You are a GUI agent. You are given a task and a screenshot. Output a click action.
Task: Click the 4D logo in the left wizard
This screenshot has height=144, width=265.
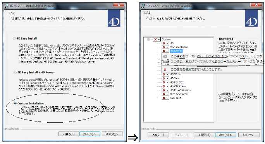coord(114,18)
